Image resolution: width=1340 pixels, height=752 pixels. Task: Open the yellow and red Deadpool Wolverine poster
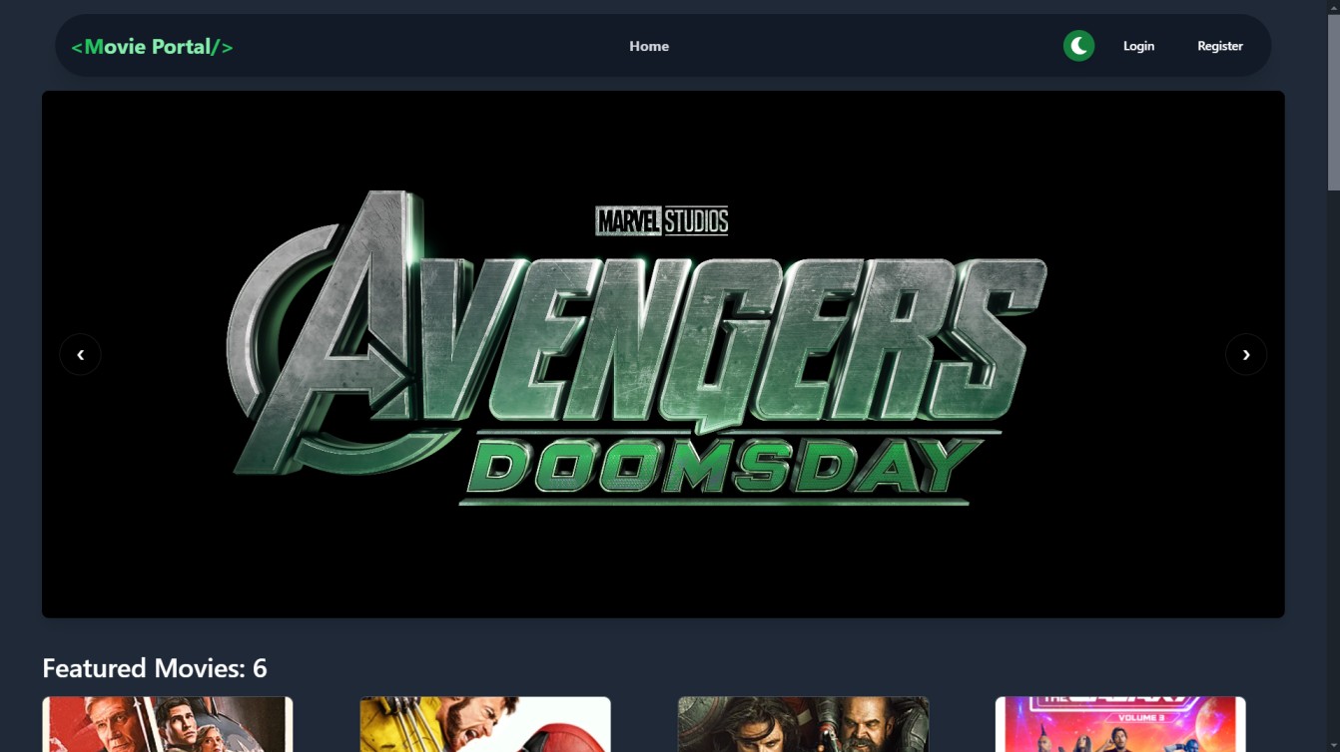point(485,725)
